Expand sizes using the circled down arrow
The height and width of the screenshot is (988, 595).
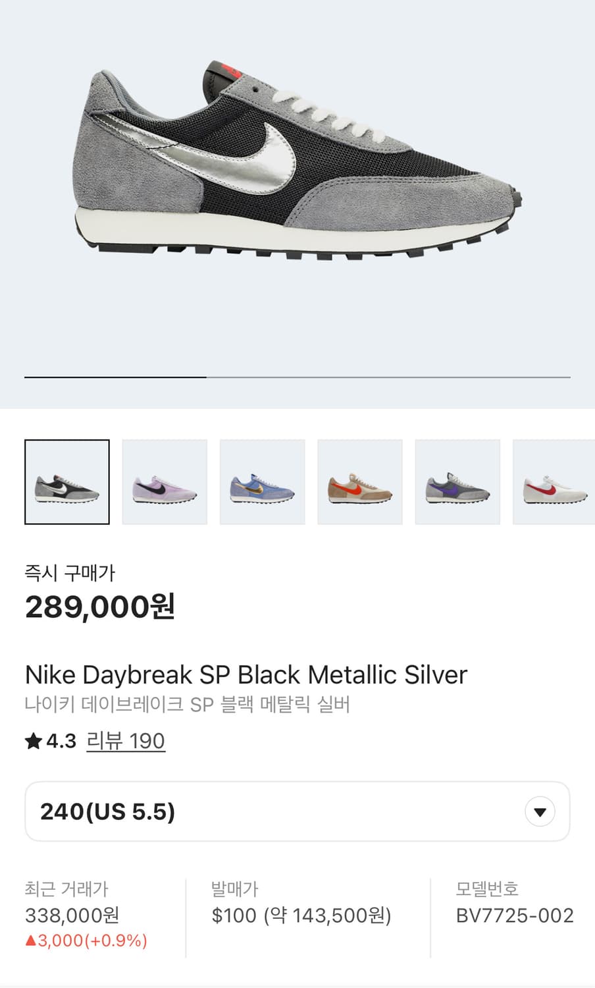540,812
